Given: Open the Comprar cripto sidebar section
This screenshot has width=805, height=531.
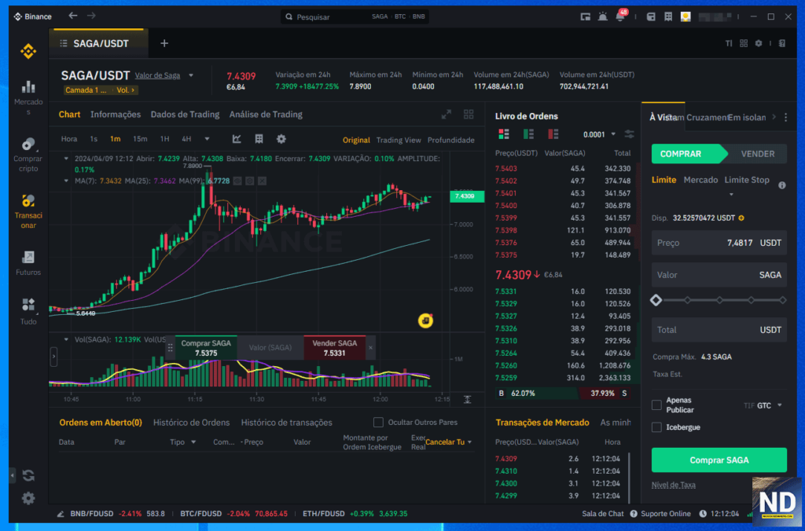Looking at the screenshot, I should click(28, 155).
